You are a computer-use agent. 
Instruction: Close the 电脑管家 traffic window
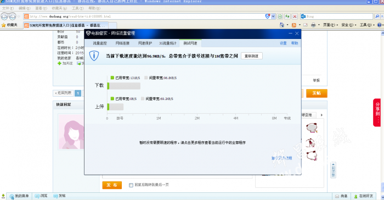click(297, 33)
